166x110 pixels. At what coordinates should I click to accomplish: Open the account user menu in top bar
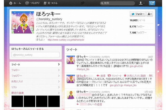tap(141, 3)
